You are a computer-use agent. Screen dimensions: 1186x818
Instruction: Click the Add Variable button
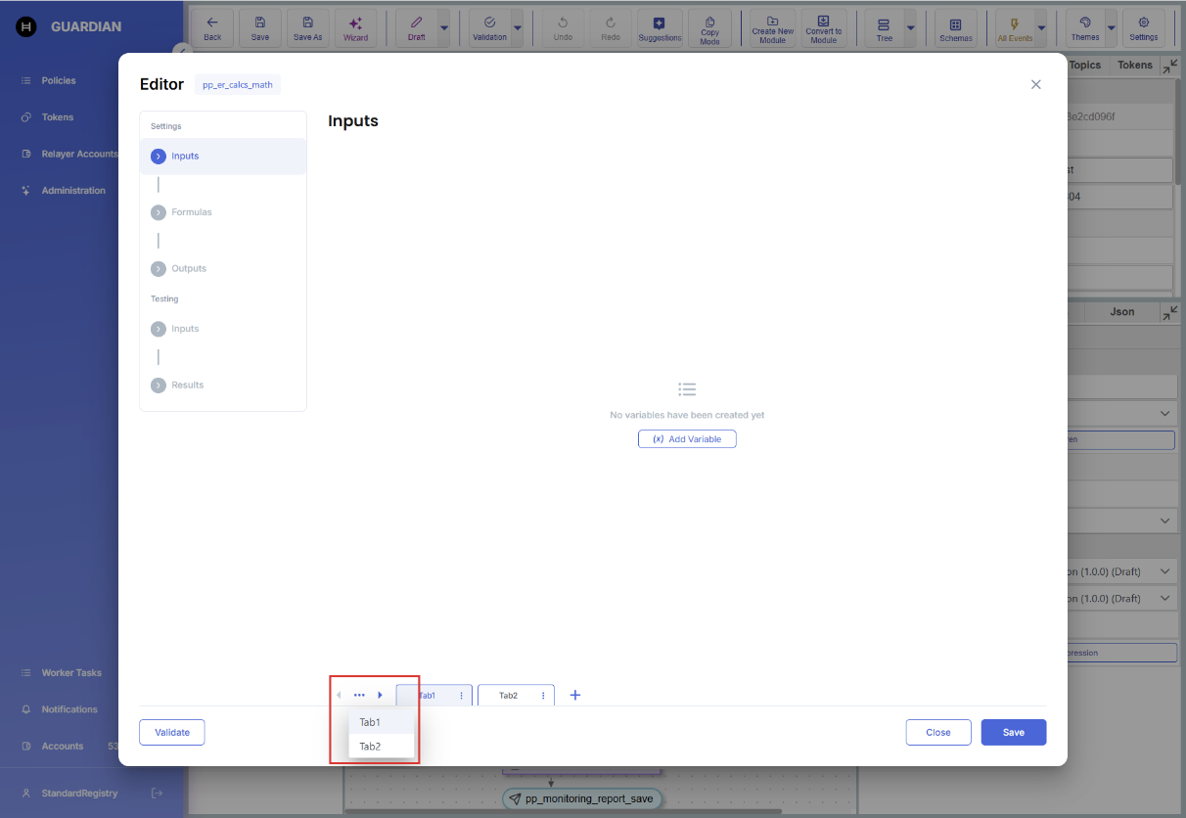point(687,439)
